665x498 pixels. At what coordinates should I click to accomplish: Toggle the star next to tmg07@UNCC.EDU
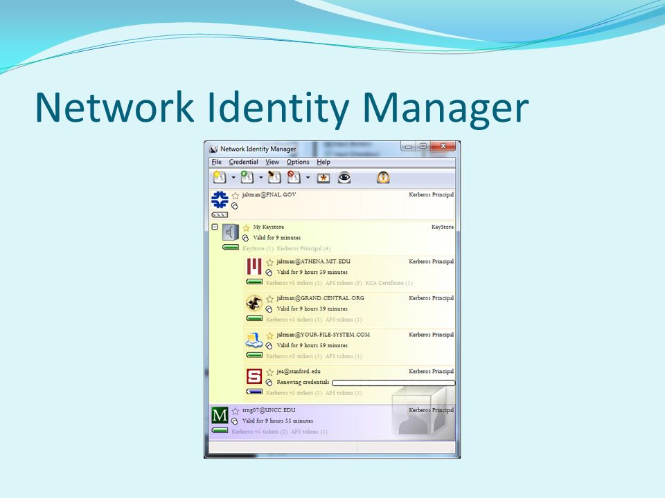click(236, 411)
